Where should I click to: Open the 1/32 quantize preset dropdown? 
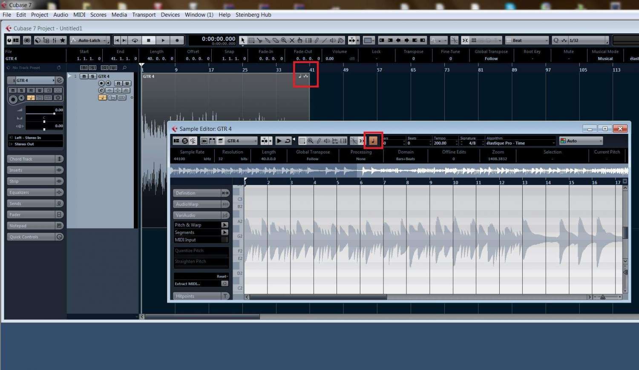[587, 40]
